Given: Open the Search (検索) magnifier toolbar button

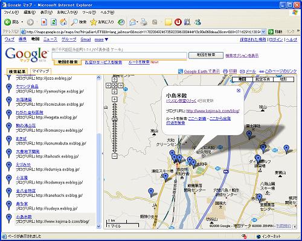Looking at the screenshot, I should pyautogui.click(x=79, y=22).
